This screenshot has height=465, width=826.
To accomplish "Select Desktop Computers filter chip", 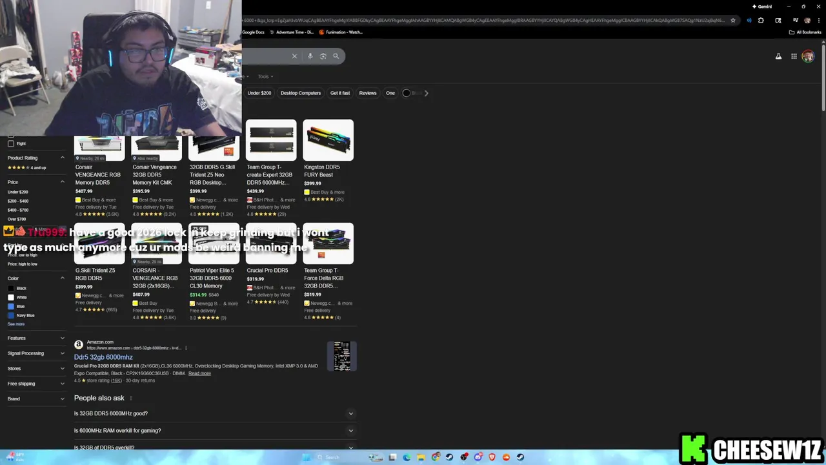I will click(301, 93).
